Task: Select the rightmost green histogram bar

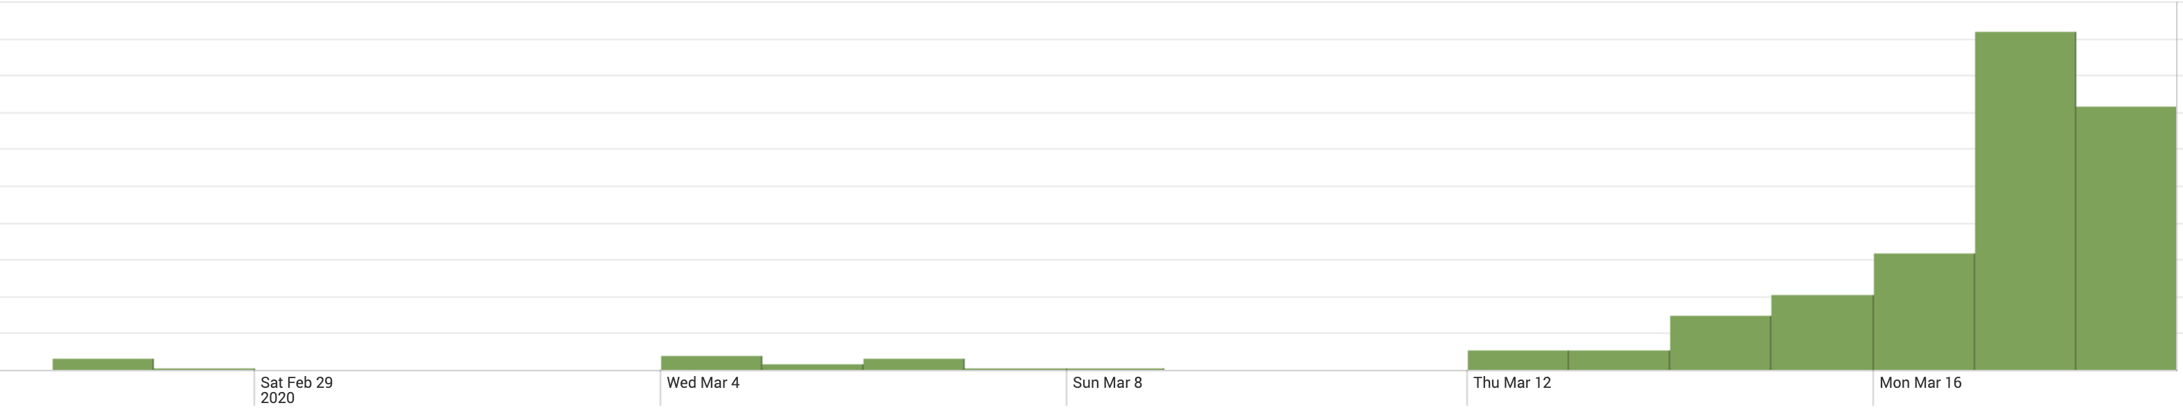Action: (x=2126, y=238)
